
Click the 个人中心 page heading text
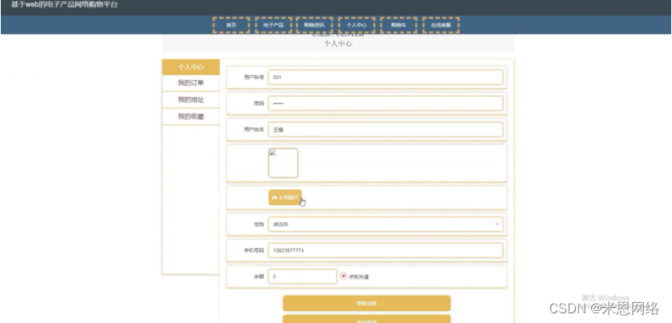click(x=338, y=44)
